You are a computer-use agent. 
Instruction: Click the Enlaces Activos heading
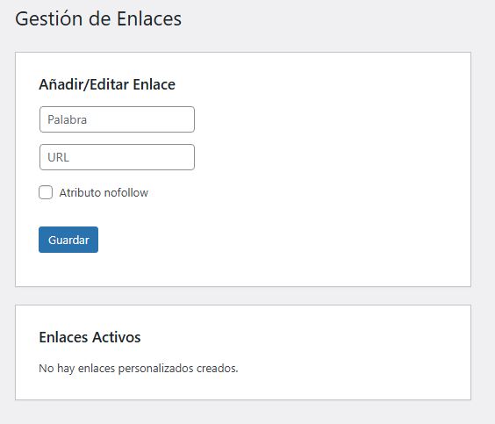tap(90, 337)
